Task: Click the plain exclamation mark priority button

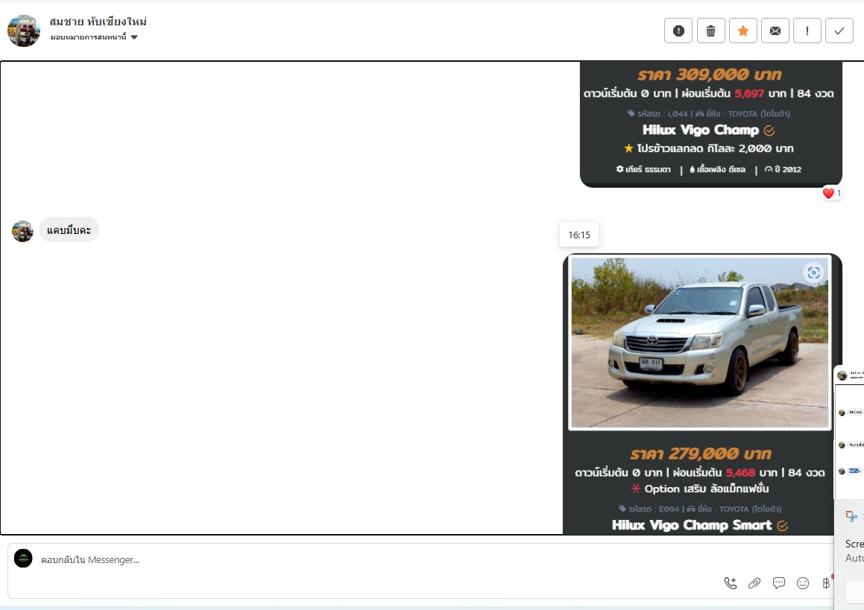Action: click(807, 31)
